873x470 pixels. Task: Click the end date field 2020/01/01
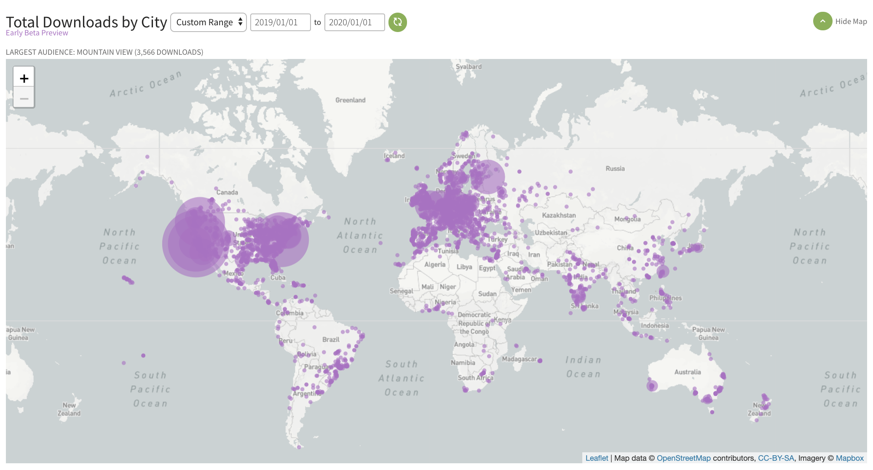coord(354,22)
